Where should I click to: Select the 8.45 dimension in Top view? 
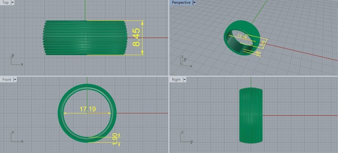click(136, 38)
